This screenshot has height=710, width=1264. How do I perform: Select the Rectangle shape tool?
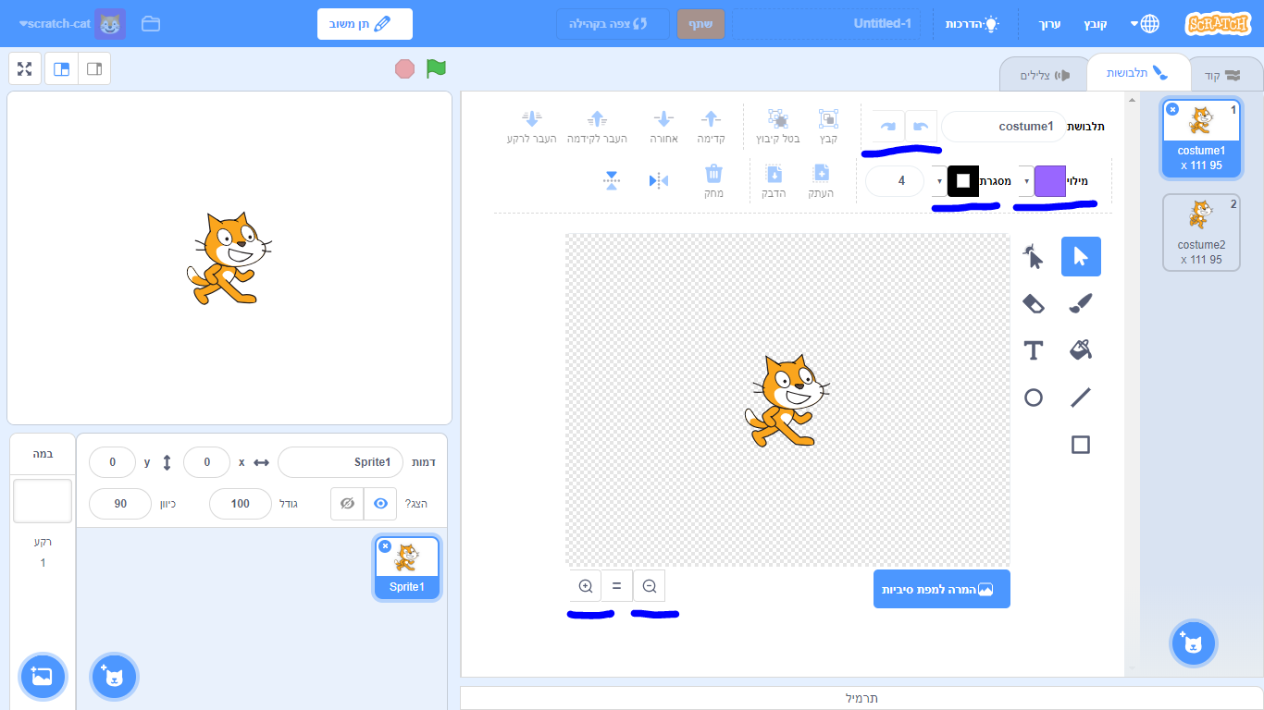point(1080,444)
